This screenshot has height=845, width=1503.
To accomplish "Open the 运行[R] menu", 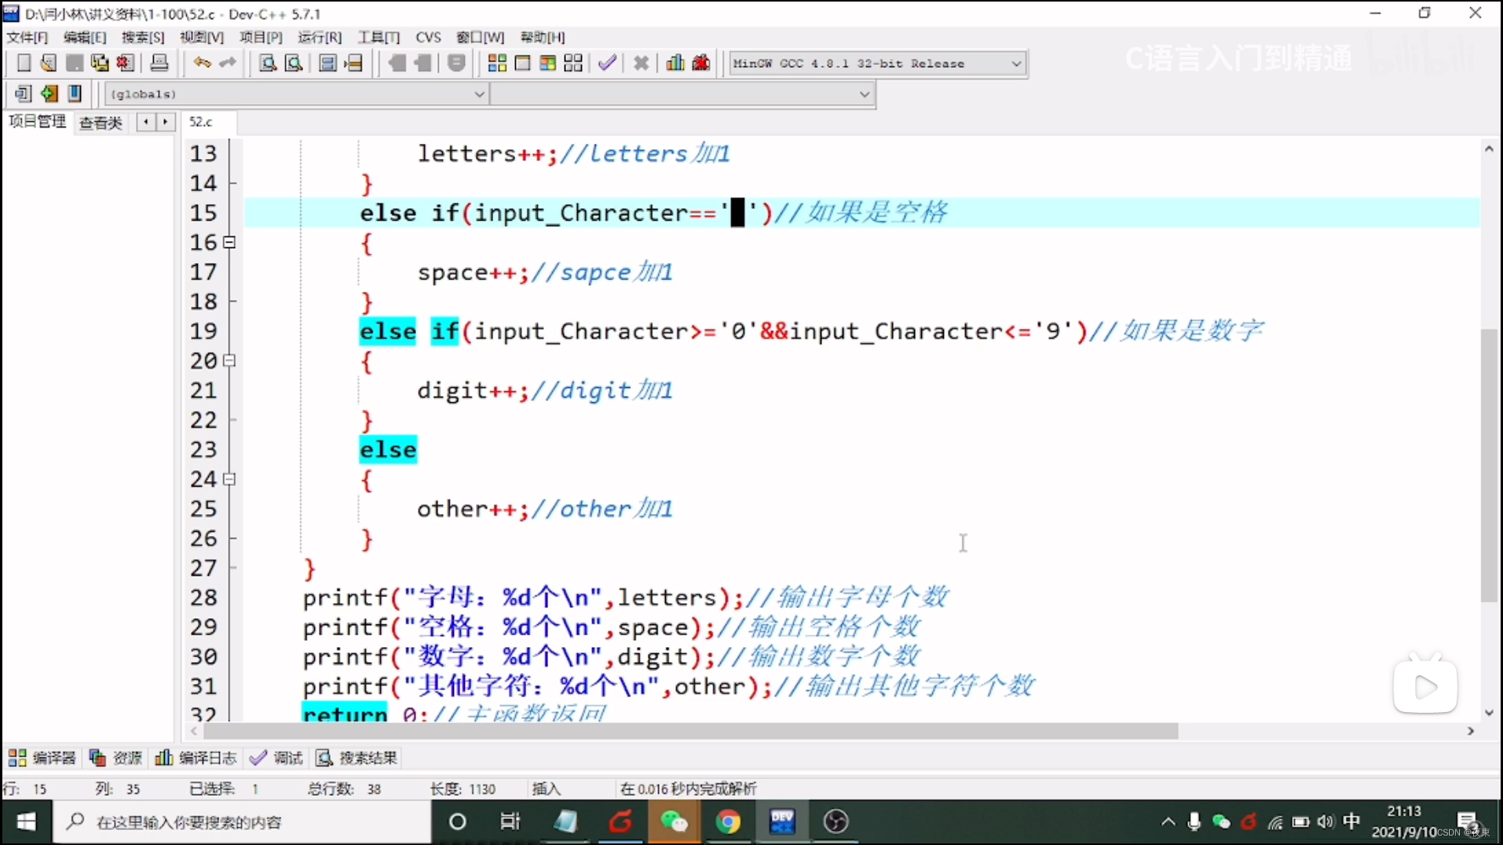I will pyautogui.click(x=319, y=37).
